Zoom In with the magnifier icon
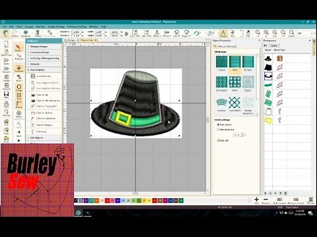This screenshot has width=317, height=237. (266, 33)
